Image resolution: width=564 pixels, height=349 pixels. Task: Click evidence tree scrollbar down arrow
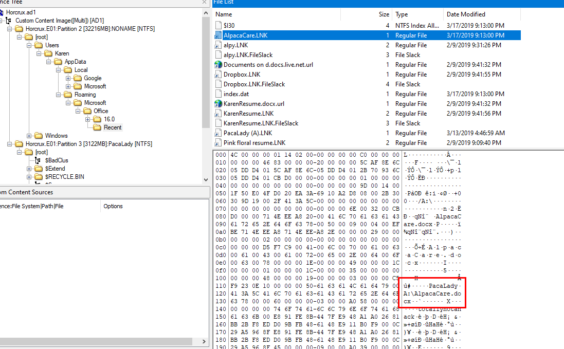[206, 180]
